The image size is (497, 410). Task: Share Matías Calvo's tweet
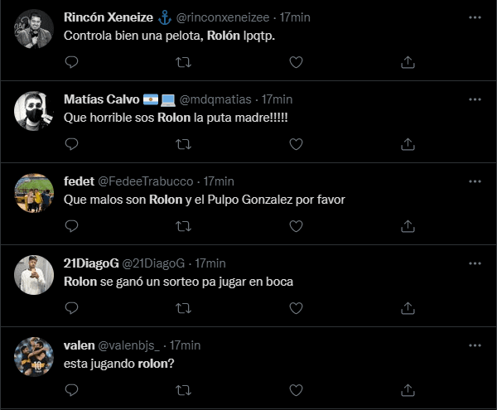(408, 143)
